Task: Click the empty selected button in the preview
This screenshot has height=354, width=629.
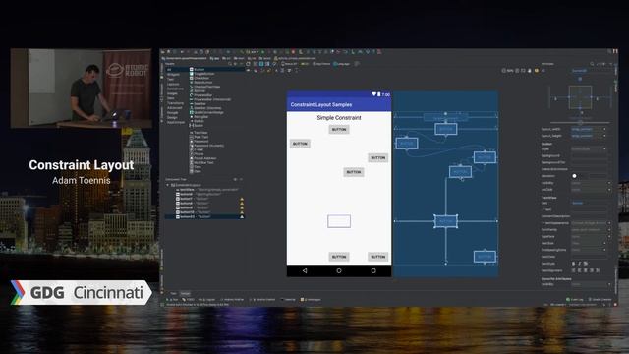Action: pyautogui.click(x=339, y=221)
